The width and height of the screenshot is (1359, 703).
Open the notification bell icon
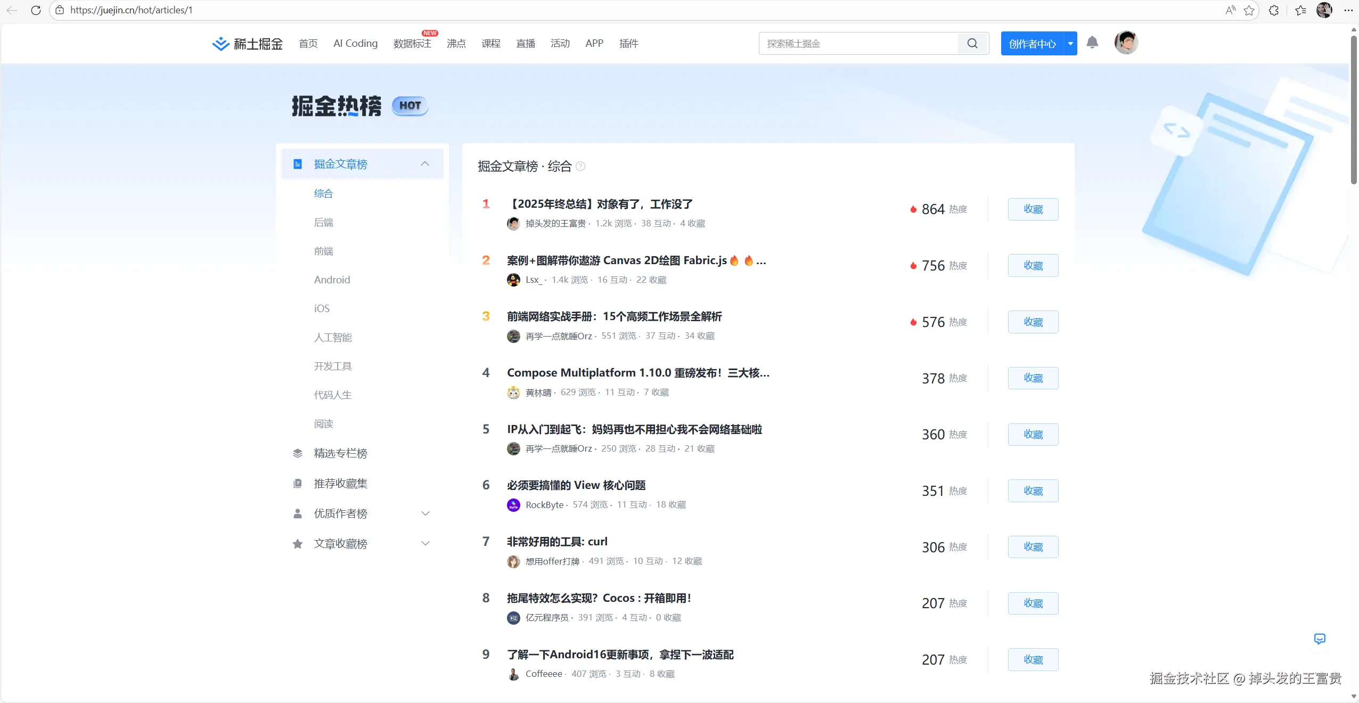click(1093, 43)
